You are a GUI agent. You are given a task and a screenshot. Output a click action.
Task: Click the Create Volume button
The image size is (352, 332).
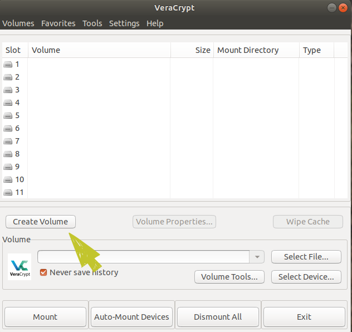pos(41,222)
